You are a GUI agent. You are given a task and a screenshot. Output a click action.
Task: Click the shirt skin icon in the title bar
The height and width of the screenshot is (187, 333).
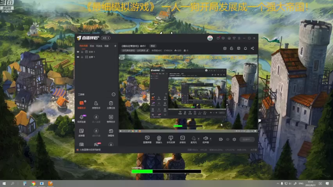click(x=234, y=38)
